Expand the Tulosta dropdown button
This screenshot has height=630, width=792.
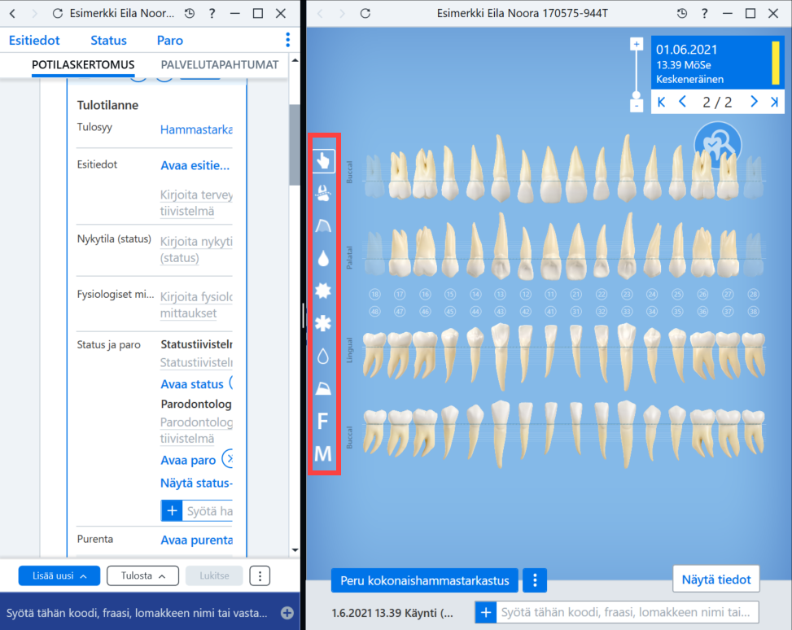point(143,576)
